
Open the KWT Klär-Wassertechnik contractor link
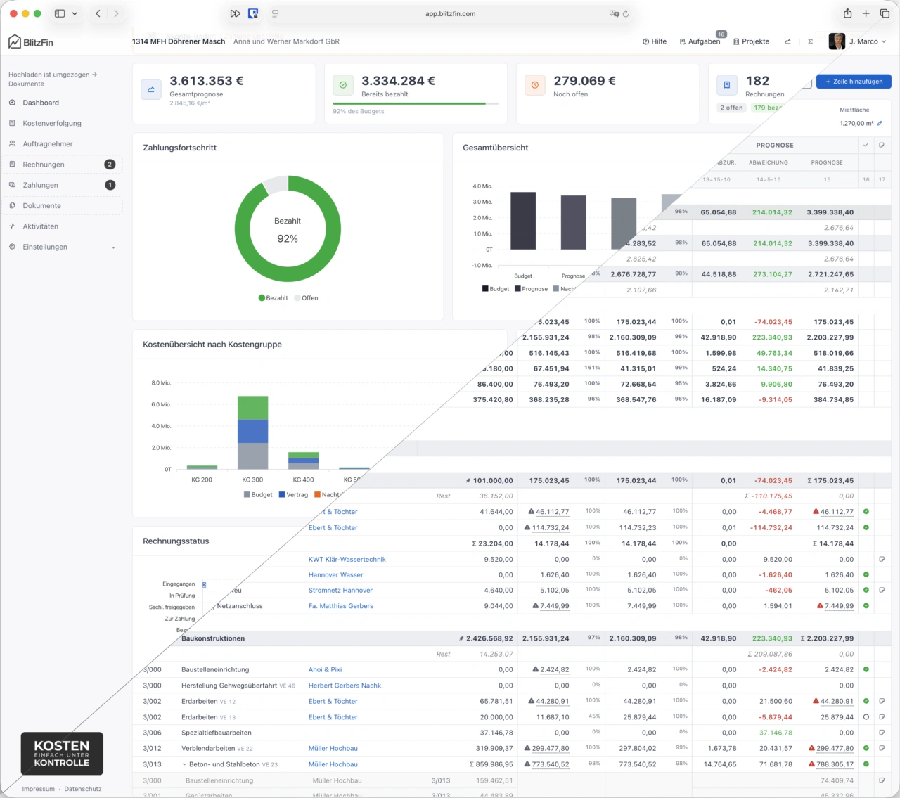pos(347,559)
